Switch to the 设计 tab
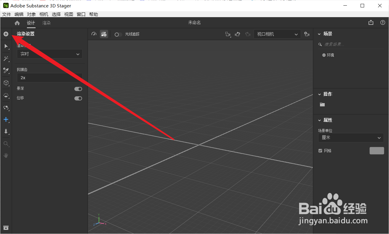Screen dimensions: 389x234 31,23
